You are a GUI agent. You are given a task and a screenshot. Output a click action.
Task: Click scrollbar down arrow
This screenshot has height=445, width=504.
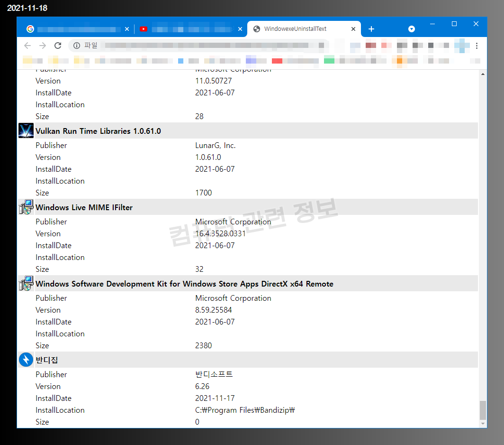click(x=483, y=424)
